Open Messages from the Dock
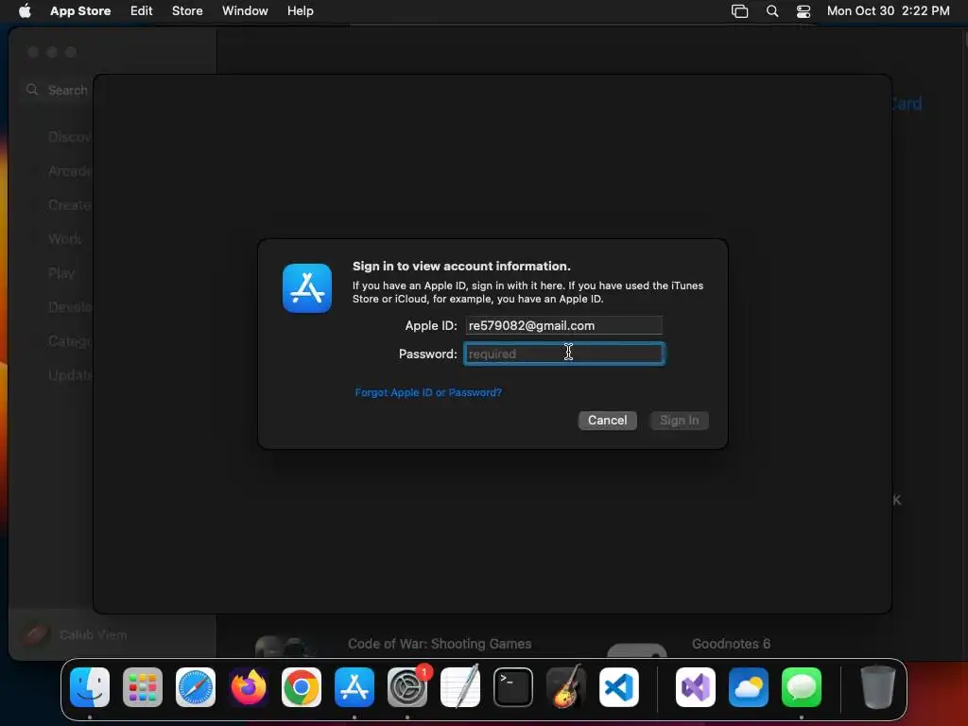968x726 pixels. [802, 687]
